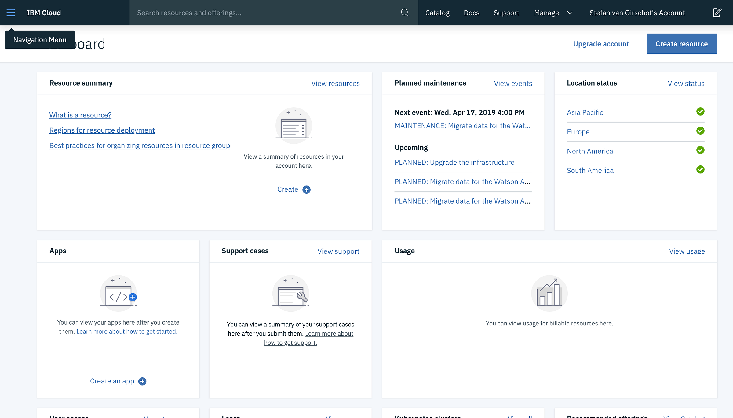Click the Usage bar chart illustration
Viewport: 733px width, 418px height.
[549, 294]
